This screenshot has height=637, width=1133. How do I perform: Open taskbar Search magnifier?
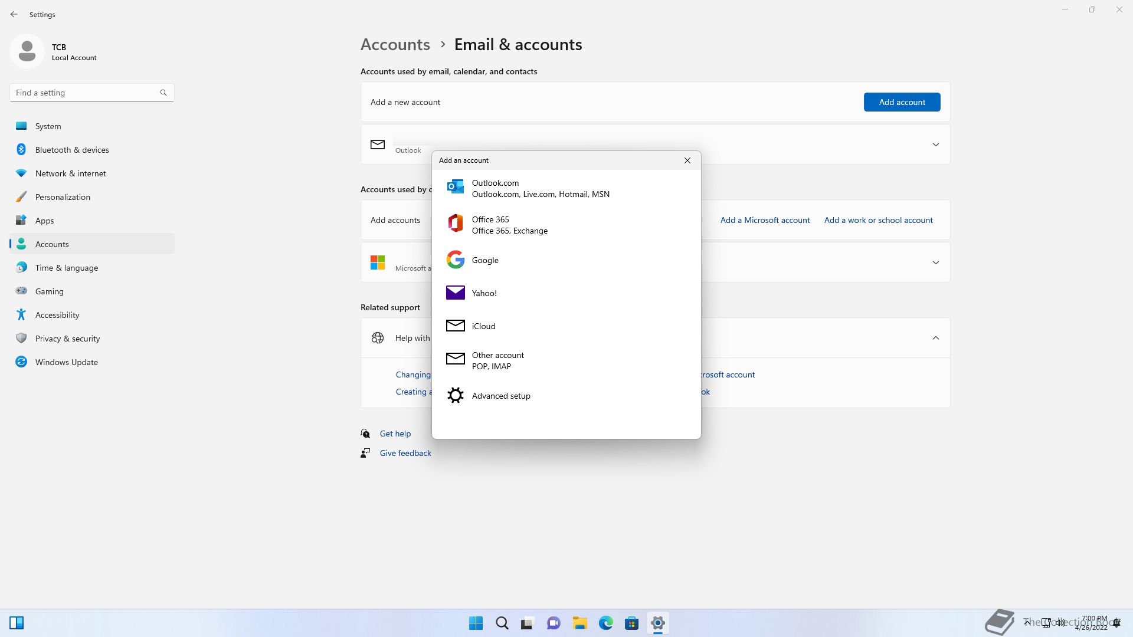point(502,623)
